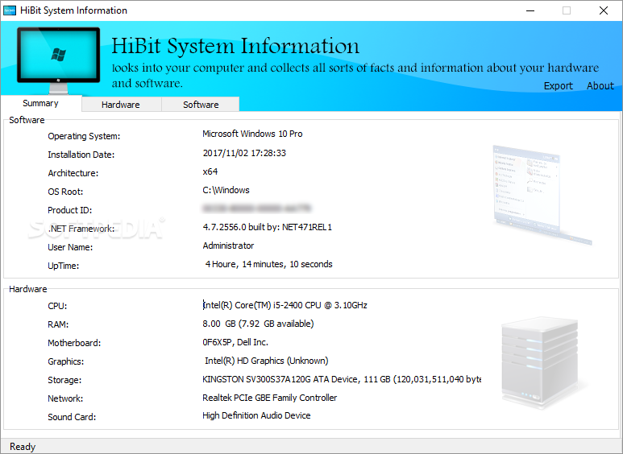The image size is (623, 454).
Task: Open the Software tab
Action: point(201,105)
